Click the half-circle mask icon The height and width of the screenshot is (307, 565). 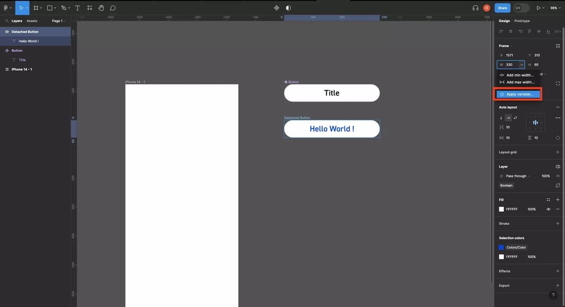[x=288, y=8]
